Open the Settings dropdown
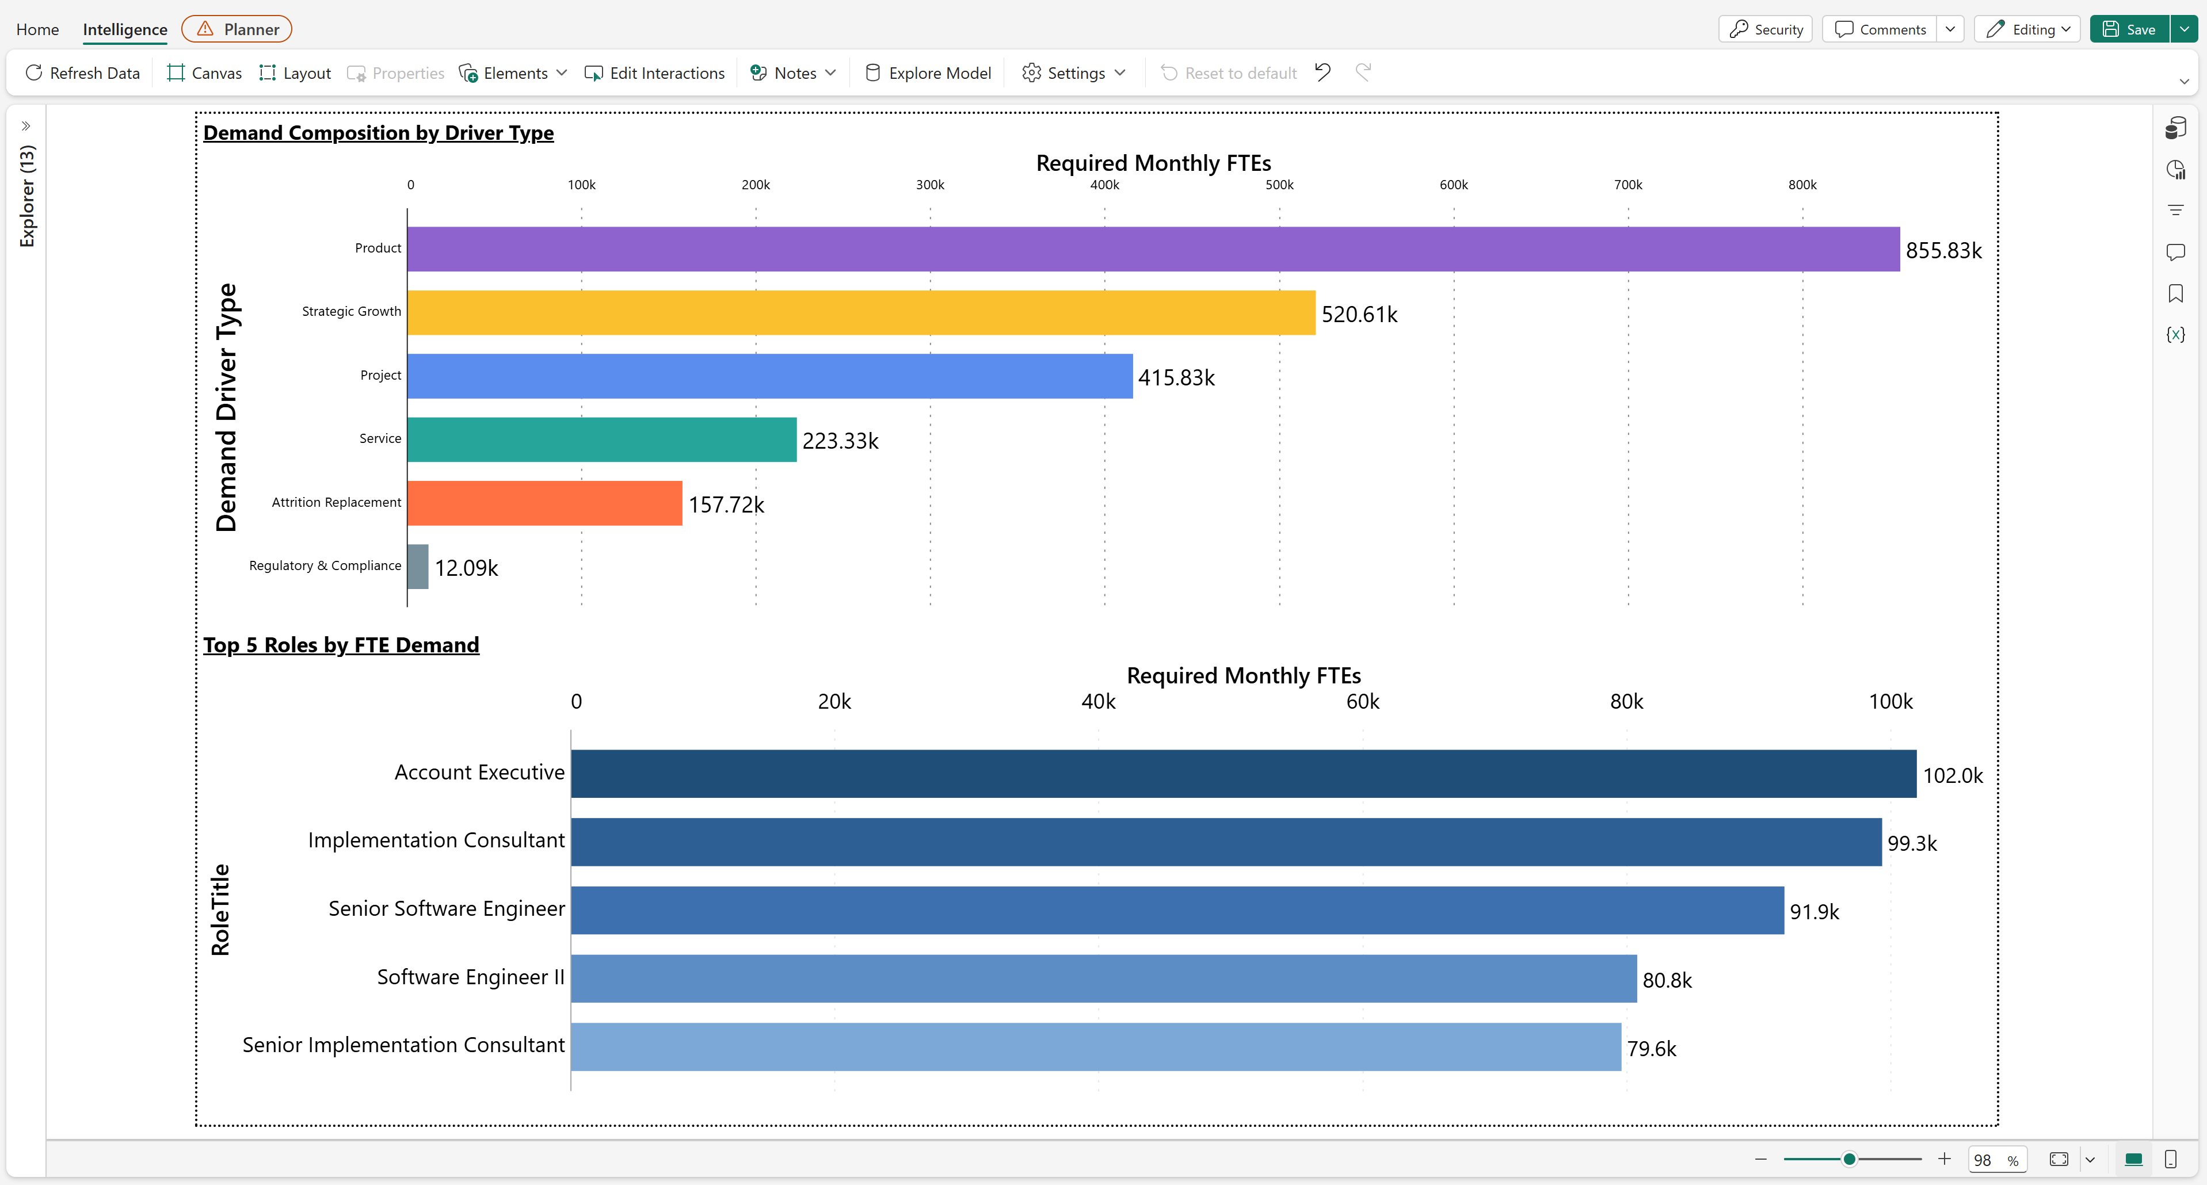 tap(1073, 73)
